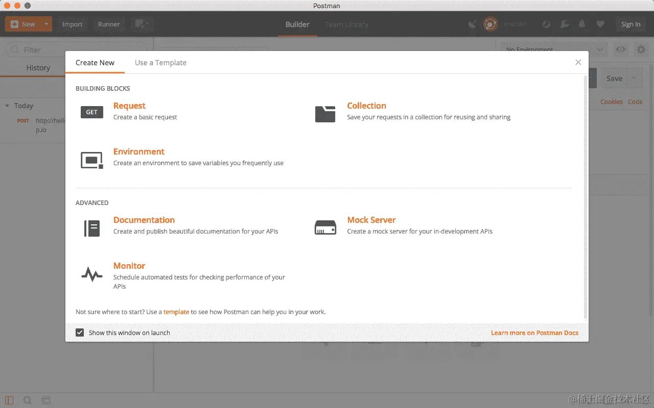Click the Filter input field
Image resolution: width=654 pixels, height=408 pixels.
click(x=77, y=50)
